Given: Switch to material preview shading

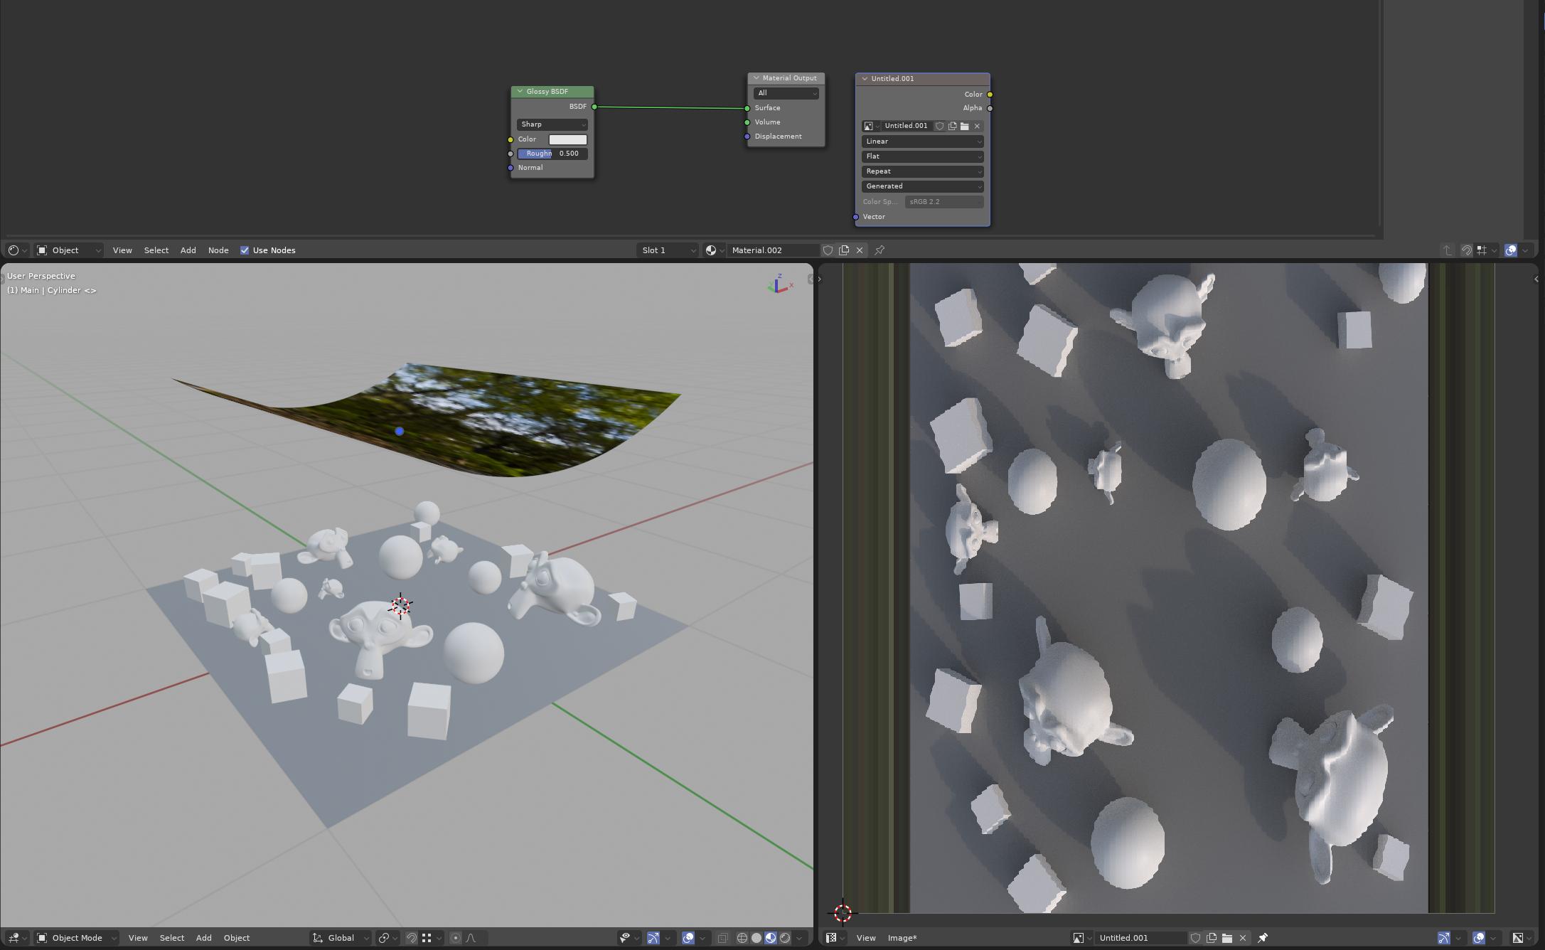Looking at the screenshot, I should pyautogui.click(x=771, y=938).
